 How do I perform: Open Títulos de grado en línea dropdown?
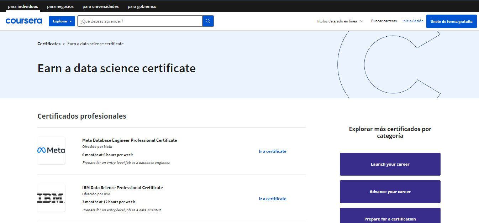tap(339, 21)
